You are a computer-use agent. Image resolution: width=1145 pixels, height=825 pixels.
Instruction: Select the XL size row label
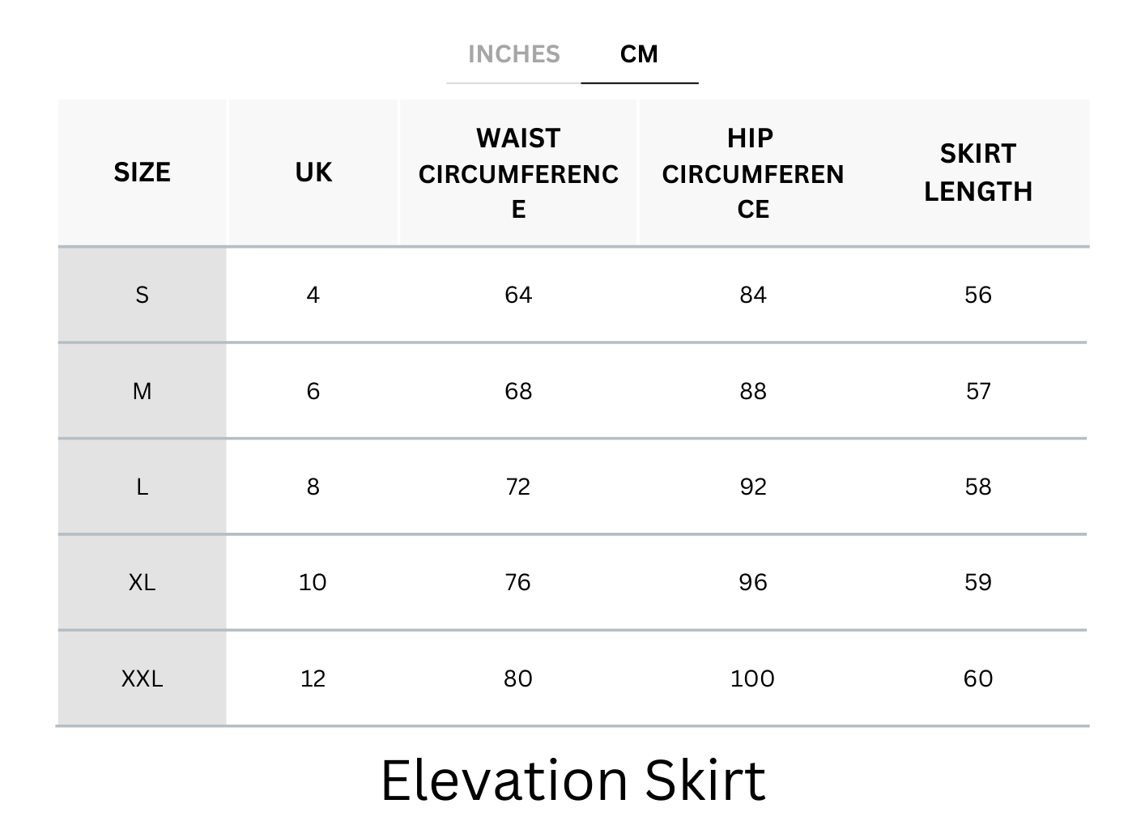tap(142, 582)
